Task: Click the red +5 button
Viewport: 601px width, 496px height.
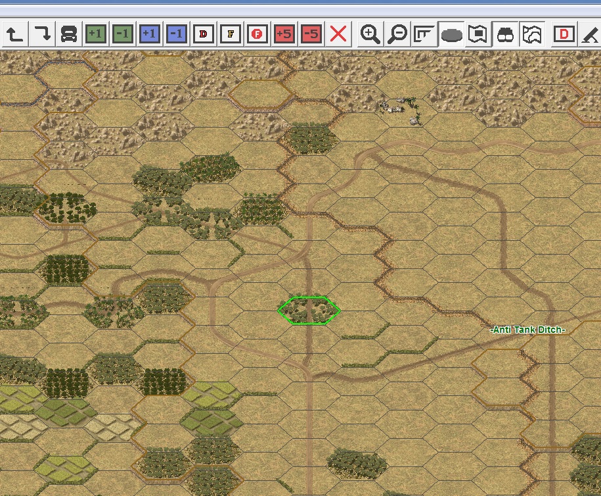Action: click(284, 34)
